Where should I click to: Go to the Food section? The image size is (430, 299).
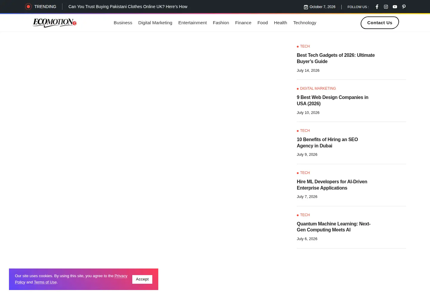click(262, 23)
